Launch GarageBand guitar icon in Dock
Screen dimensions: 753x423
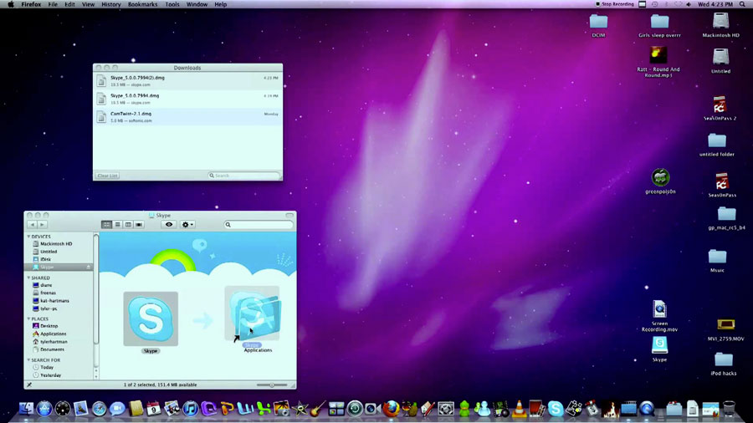pos(318,409)
